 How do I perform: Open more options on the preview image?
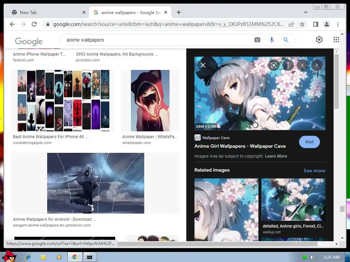point(288,65)
